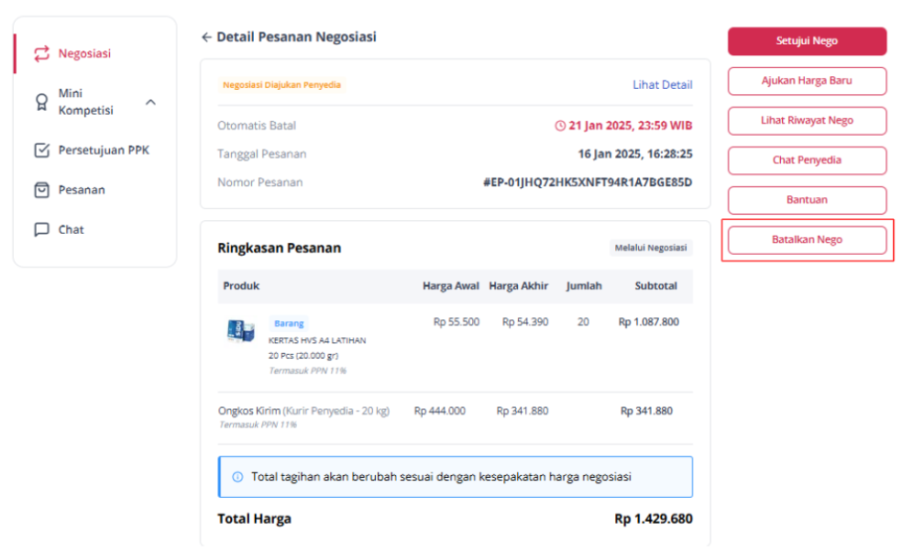Image resolution: width=913 pixels, height=553 pixels.
Task: Click the Pesanan shopping bag icon
Action: pos(41,190)
